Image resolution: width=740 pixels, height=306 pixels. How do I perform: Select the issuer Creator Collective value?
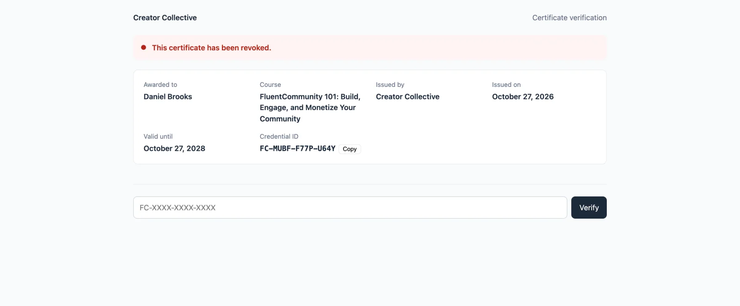coord(407,97)
